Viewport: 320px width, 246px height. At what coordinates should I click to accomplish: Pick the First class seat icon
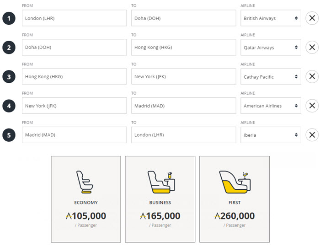click(x=235, y=182)
